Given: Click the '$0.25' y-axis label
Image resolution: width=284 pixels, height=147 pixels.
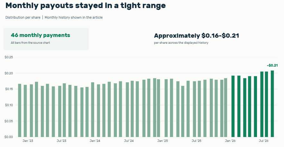Looking at the screenshot, I should (x=9, y=57).
